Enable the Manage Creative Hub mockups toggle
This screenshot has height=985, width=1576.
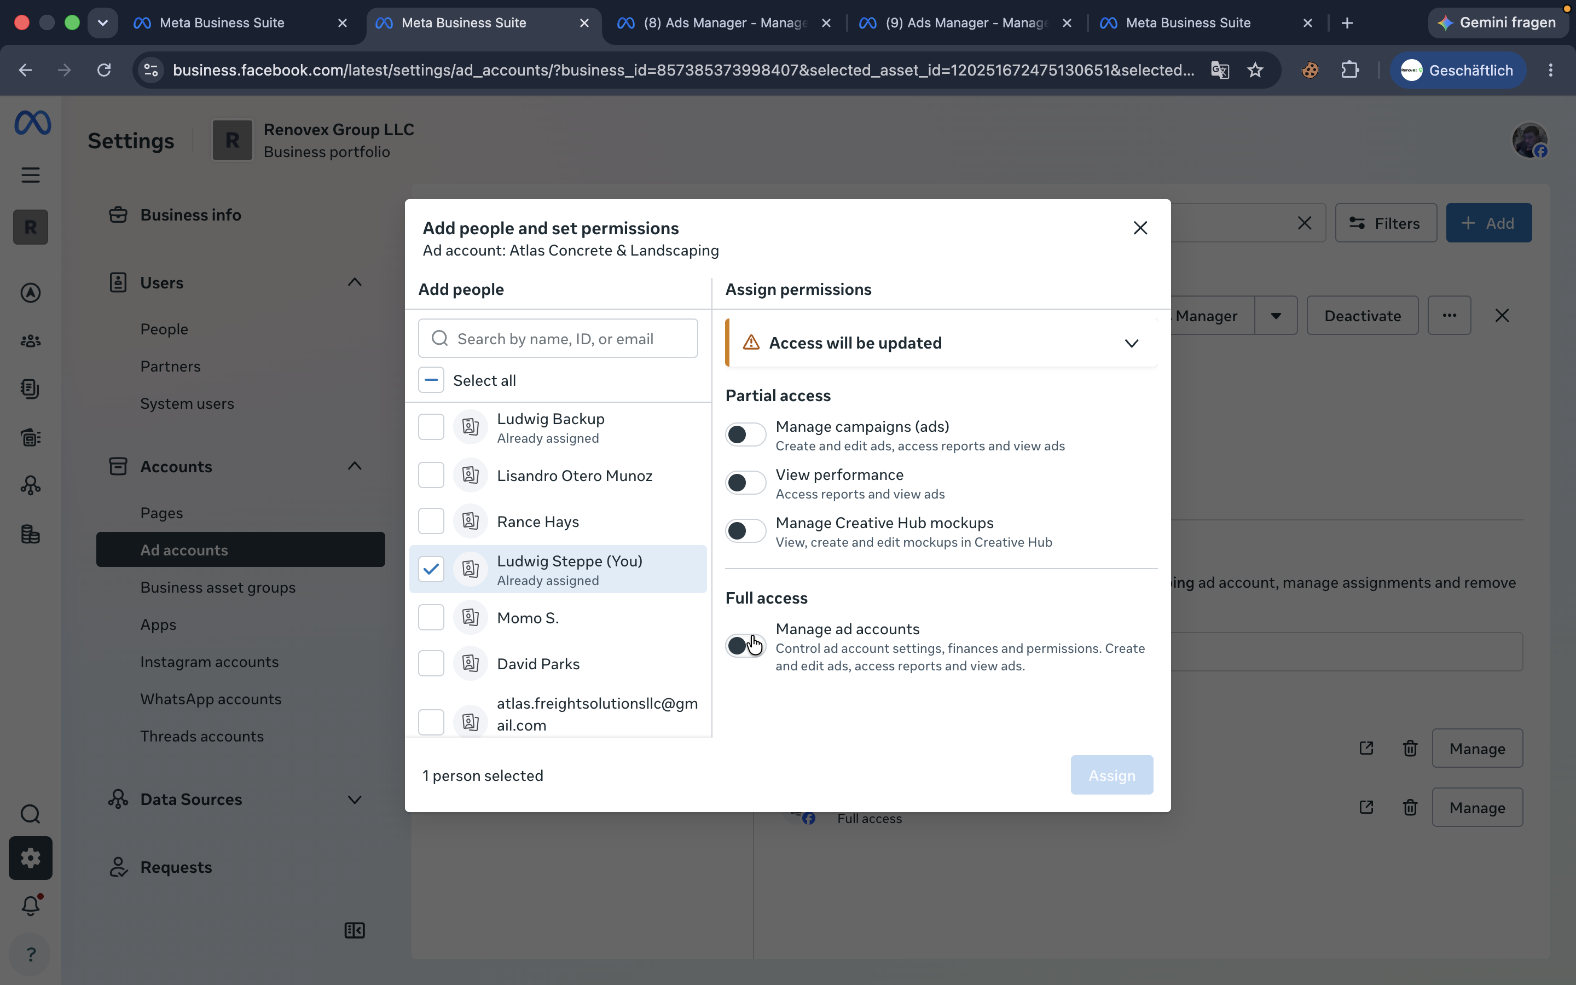point(746,531)
